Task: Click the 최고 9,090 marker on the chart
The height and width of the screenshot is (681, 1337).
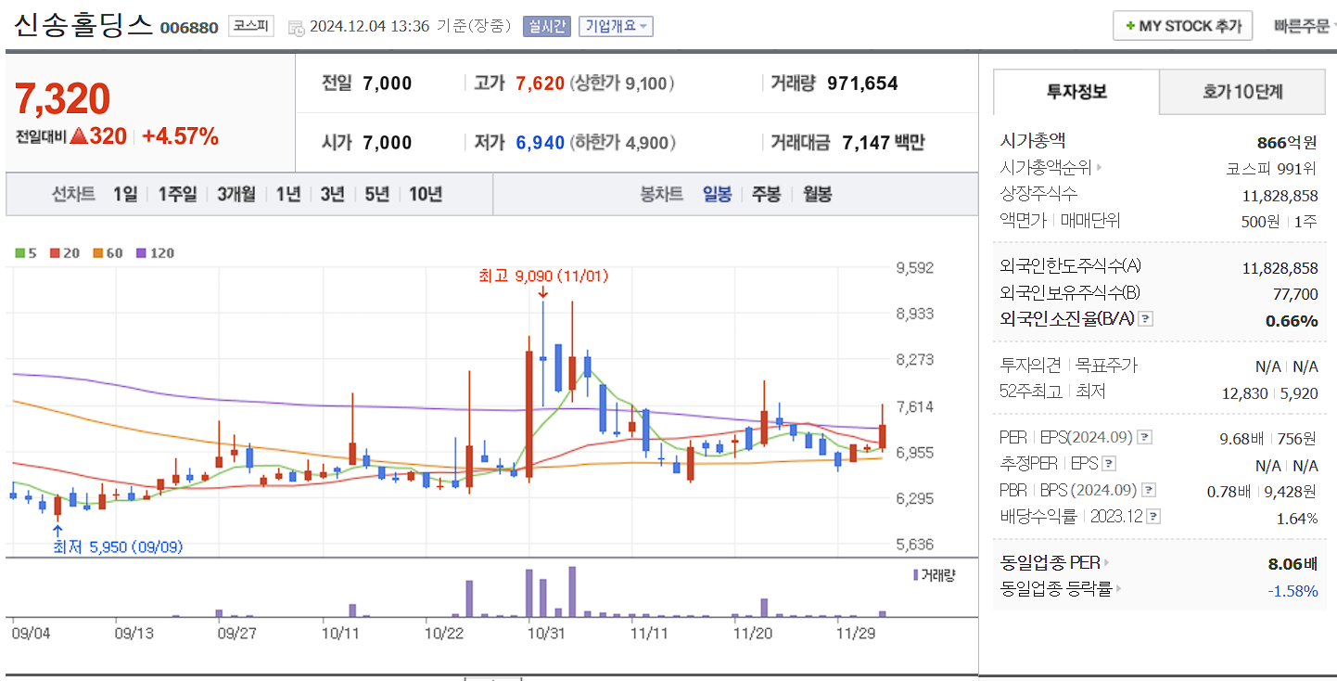Action: point(543,276)
